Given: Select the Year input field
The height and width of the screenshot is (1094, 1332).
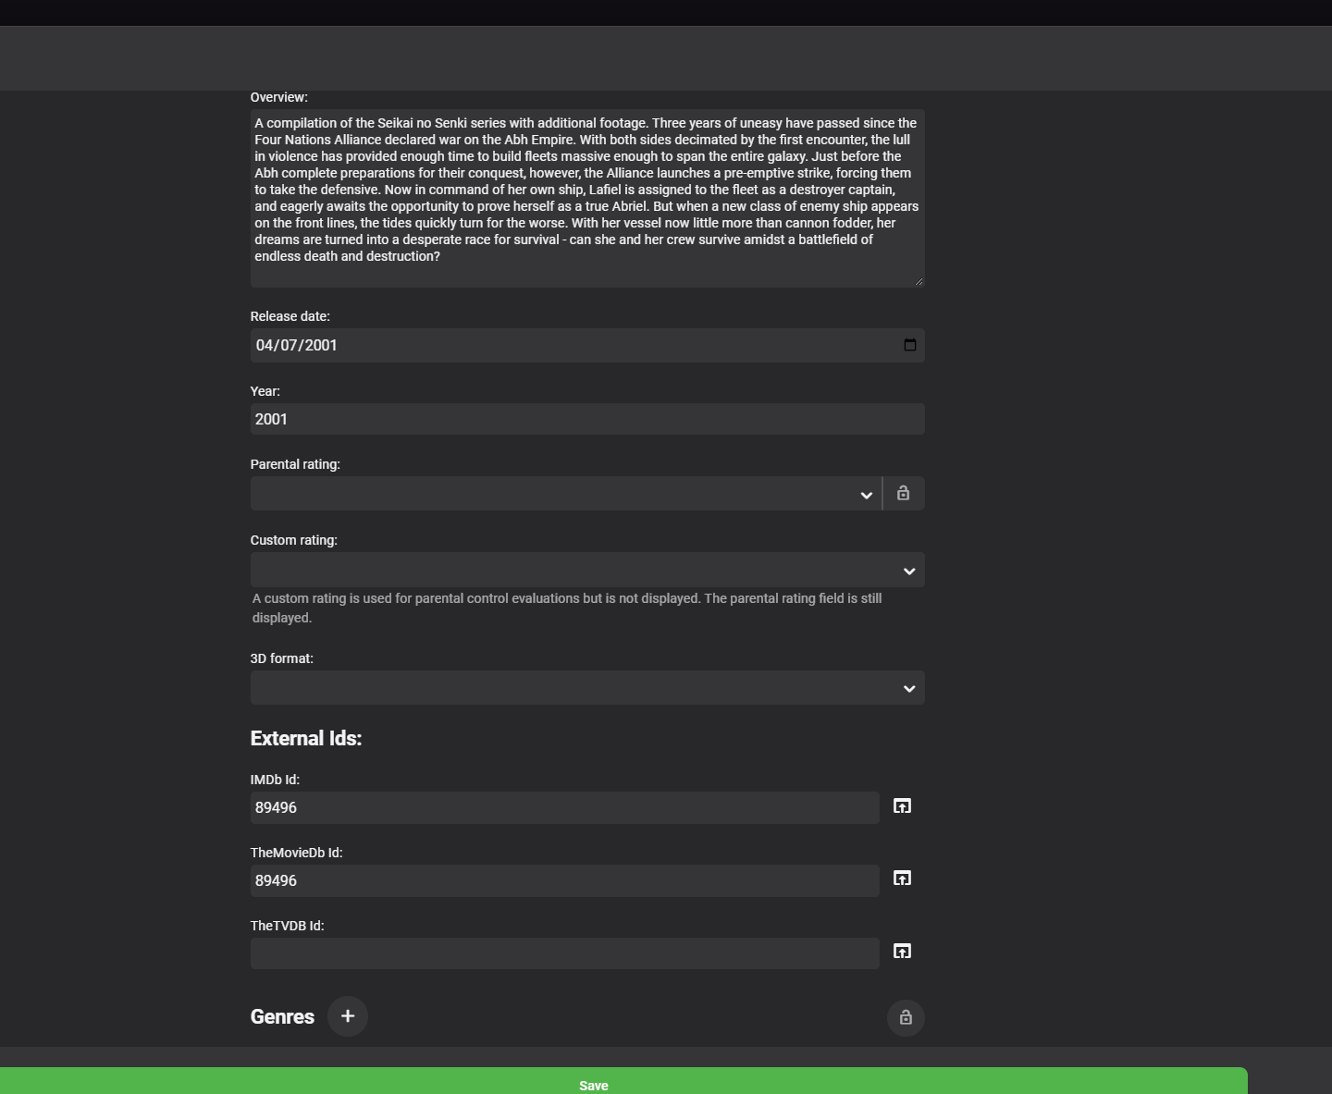Looking at the screenshot, I should pos(586,419).
